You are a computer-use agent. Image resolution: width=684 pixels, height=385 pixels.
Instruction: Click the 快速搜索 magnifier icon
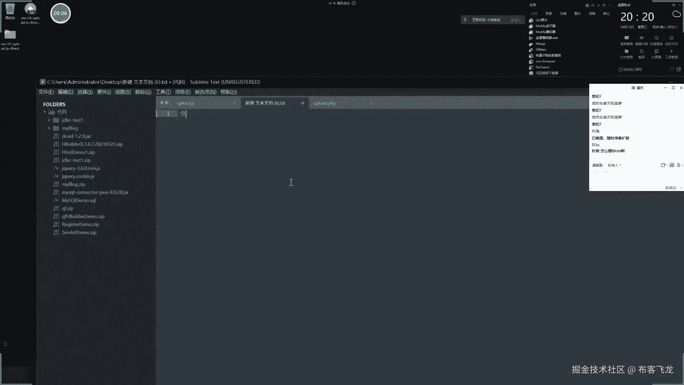click(656, 38)
